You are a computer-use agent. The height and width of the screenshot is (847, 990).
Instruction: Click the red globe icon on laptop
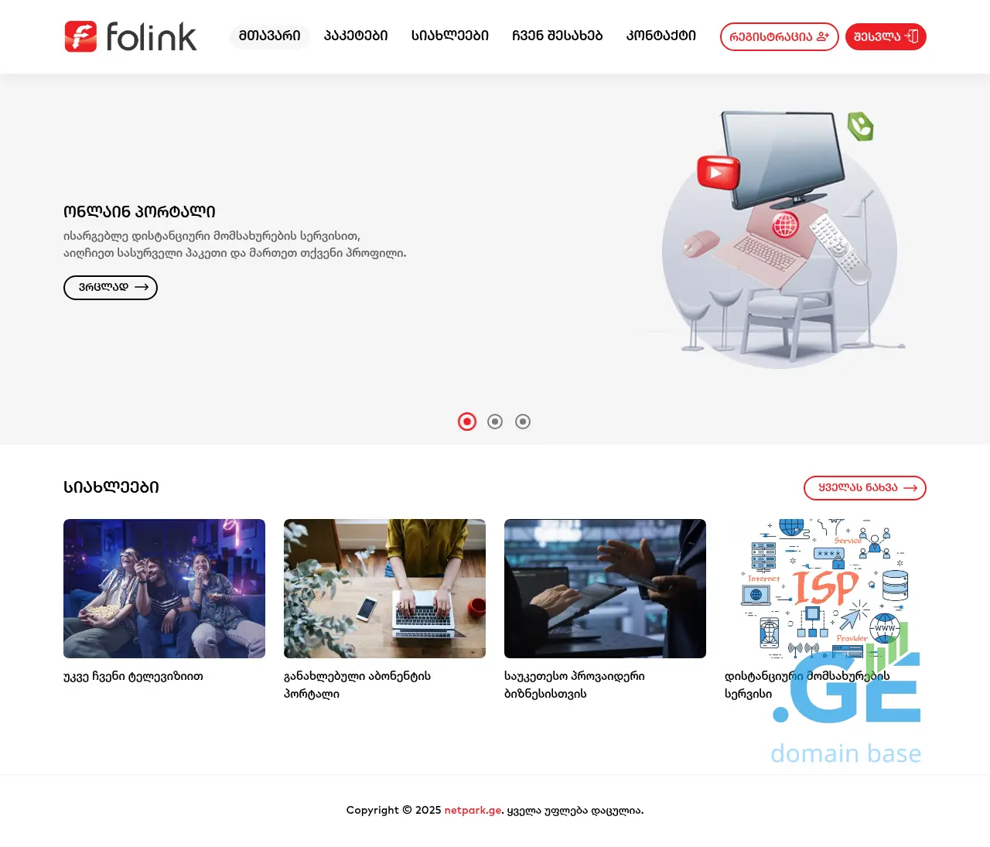[785, 225]
